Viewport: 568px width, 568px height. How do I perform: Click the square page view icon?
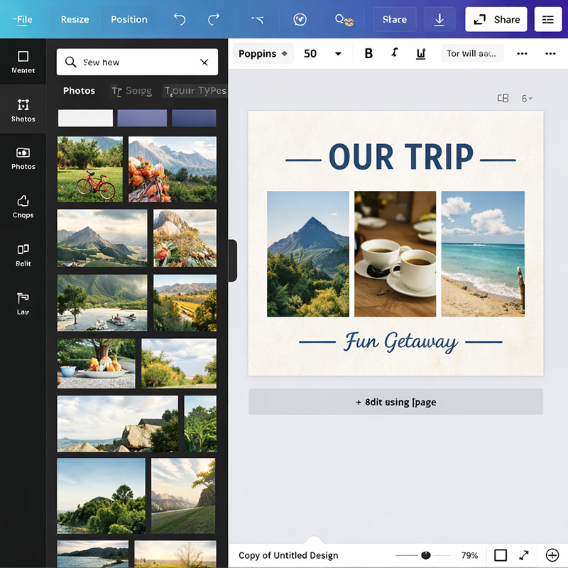501,555
